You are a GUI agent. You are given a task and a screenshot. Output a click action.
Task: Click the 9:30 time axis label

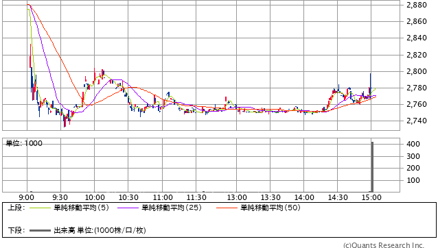point(60,197)
